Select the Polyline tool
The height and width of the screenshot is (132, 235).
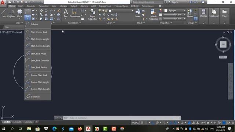click(11, 13)
